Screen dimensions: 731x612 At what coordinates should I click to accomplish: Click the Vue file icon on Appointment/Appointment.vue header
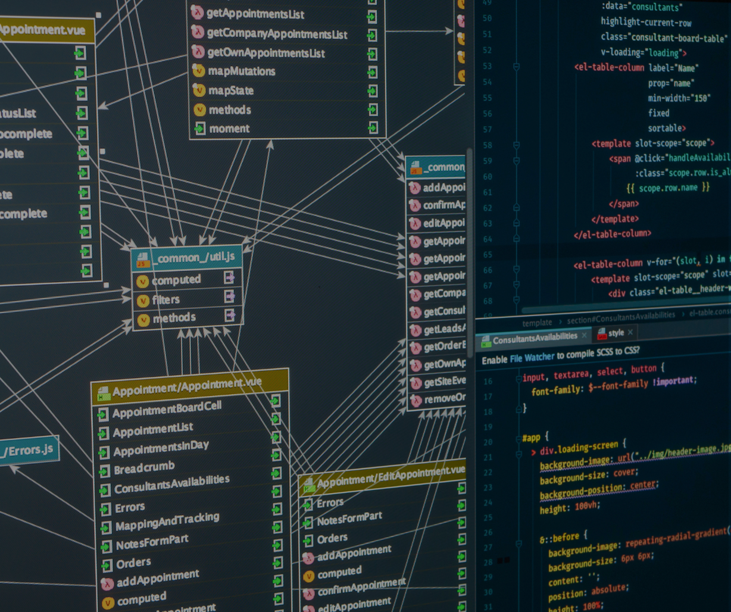(103, 393)
